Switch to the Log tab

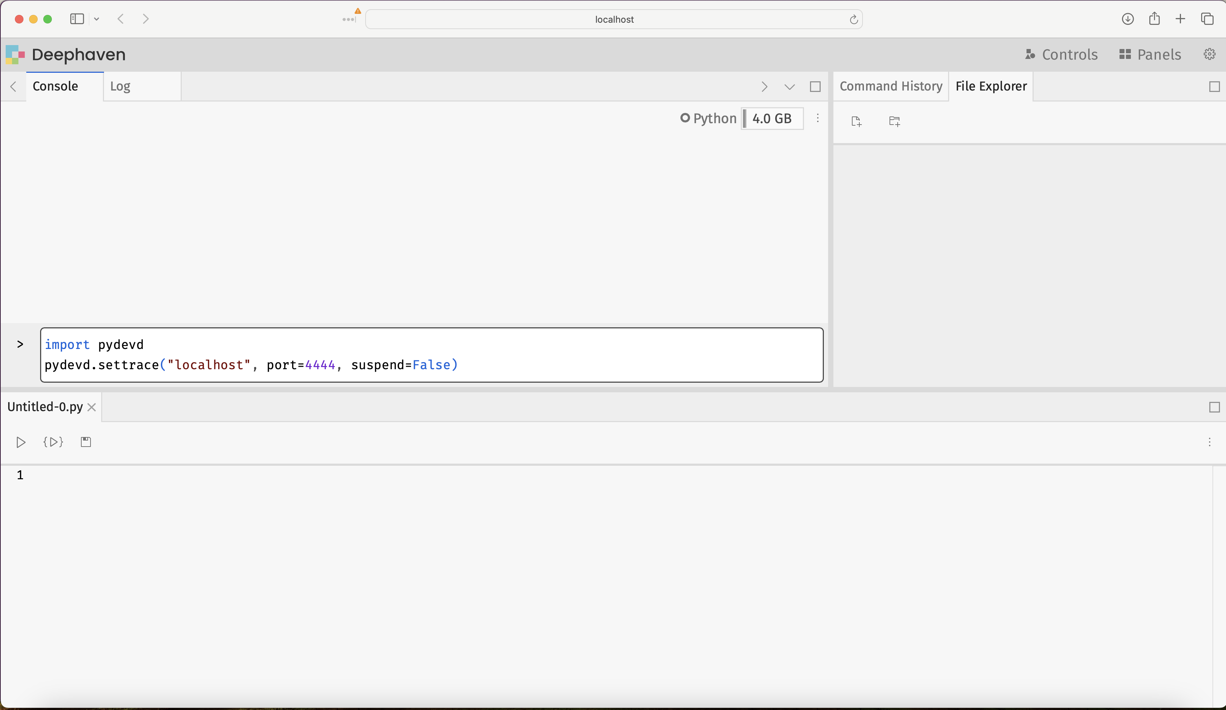tap(120, 87)
